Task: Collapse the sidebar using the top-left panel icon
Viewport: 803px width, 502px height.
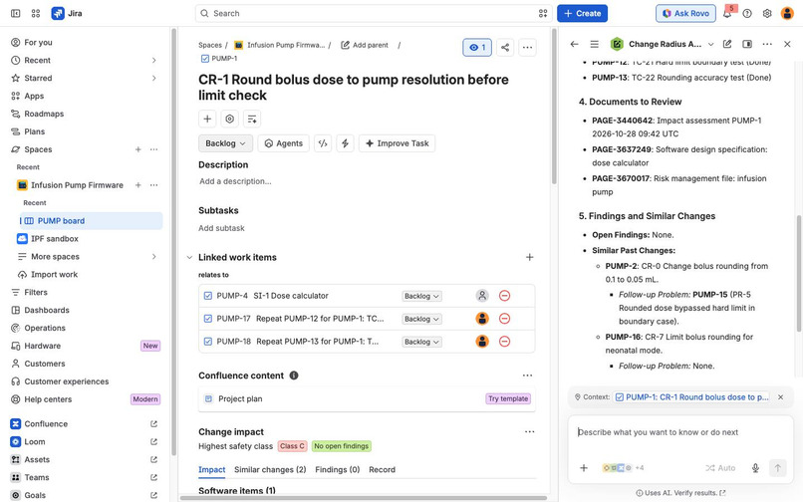Action: (15, 13)
